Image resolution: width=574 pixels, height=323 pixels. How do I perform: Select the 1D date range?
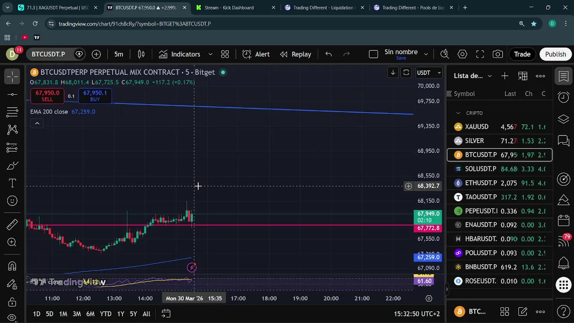36,314
